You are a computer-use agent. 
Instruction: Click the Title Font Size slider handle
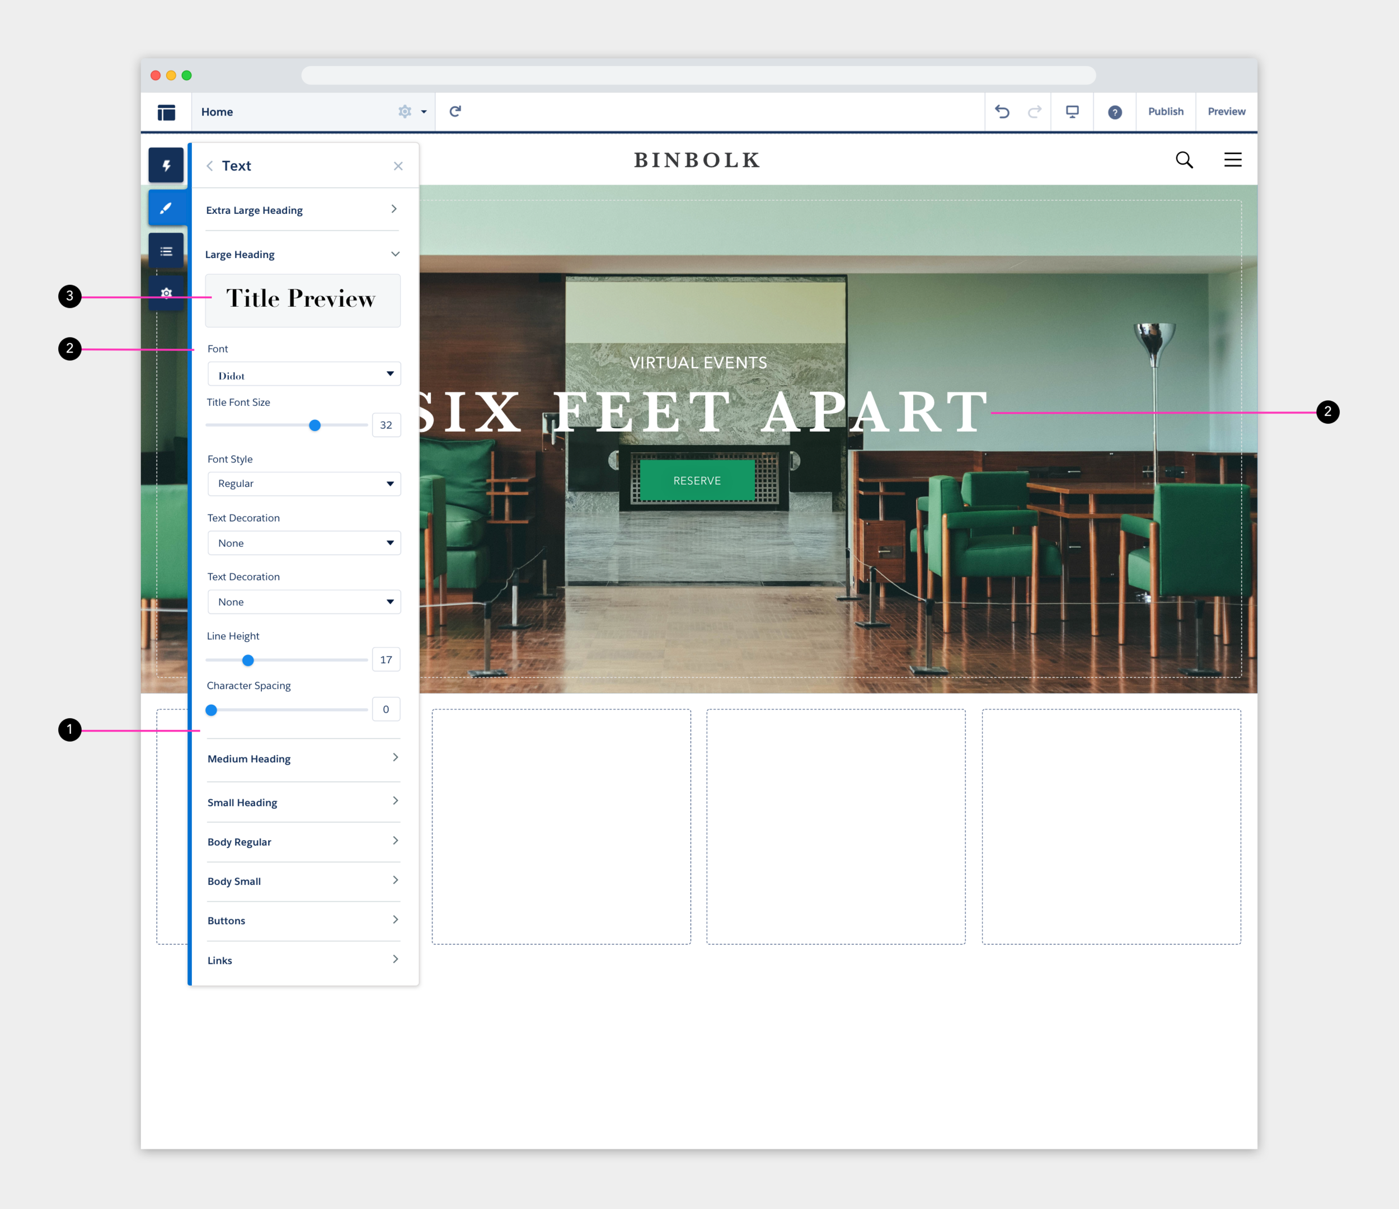314,425
